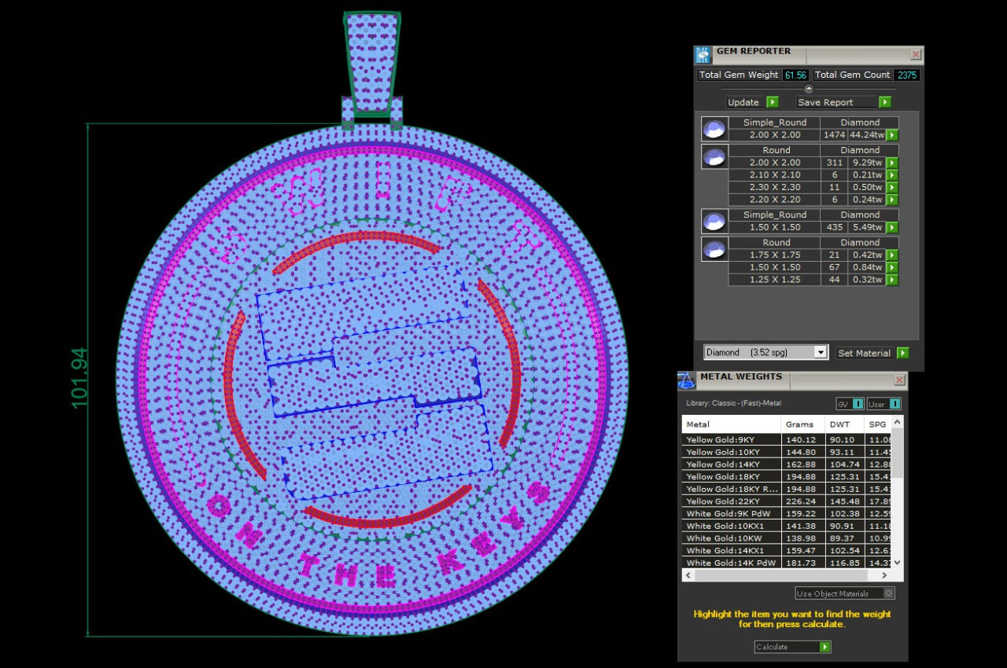The width and height of the screenshot is (1007, 668).
Task: Click the Metal column header
Action: click(x=730, y=424)
